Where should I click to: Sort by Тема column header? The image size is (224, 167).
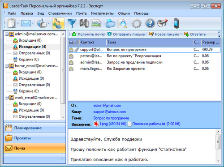tap(149, 43)
